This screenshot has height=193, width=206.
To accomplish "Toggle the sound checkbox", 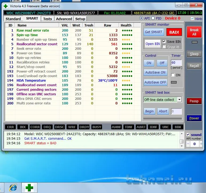I will tap(188, 135).
